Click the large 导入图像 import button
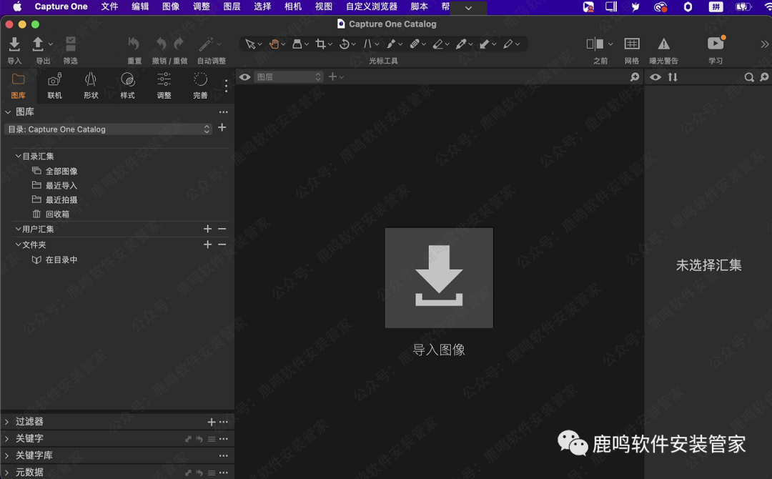Image resolution: width=772 pixels, height=479 pixels. [x=439, y=278]
